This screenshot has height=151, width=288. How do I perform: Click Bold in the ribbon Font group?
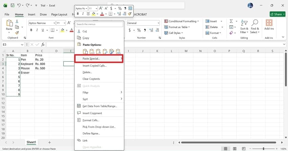[x=31, y=30]
